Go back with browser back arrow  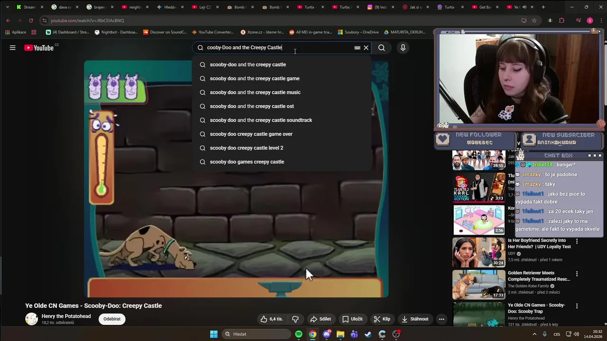(x=8, y=20)
